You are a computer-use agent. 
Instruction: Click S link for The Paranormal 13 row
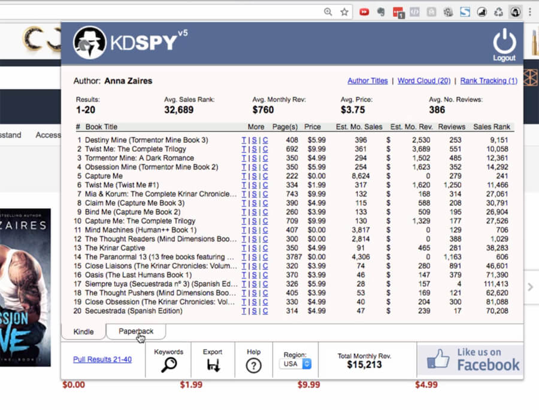pyautogui.click(x=254, y=257)
